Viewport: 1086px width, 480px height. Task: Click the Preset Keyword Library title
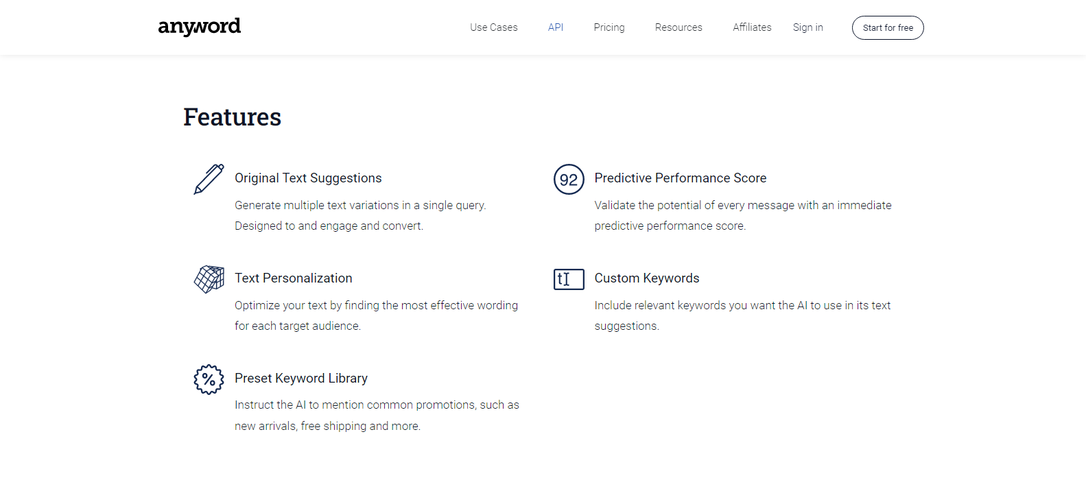300,378
